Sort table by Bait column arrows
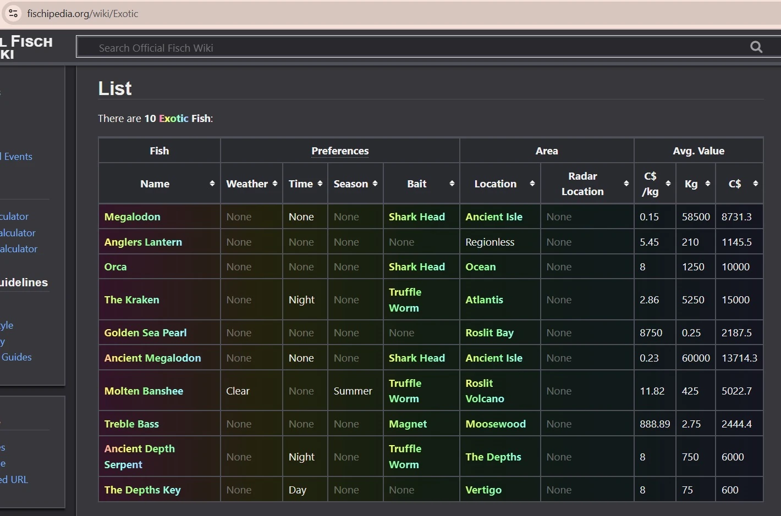781x516 pixels. tap(452, 184)
